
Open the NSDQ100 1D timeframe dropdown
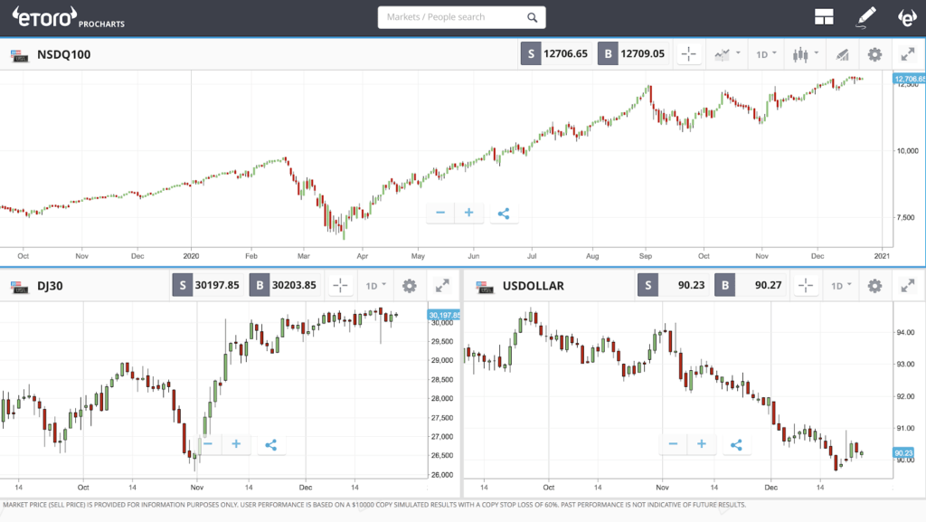click(x=766, y=54)
